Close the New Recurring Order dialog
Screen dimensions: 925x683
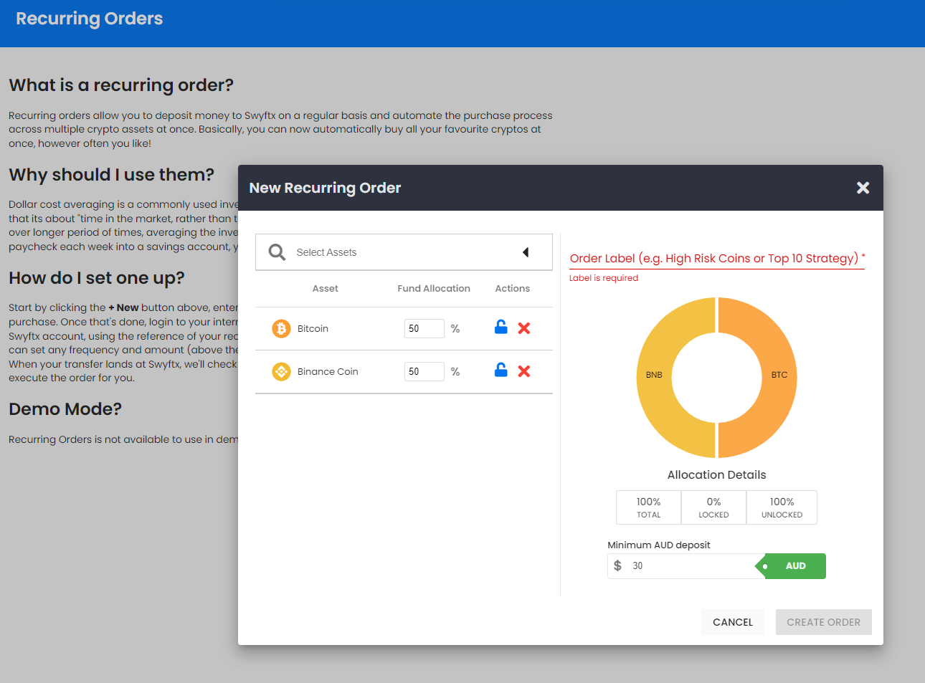click(x=863, y=188)
